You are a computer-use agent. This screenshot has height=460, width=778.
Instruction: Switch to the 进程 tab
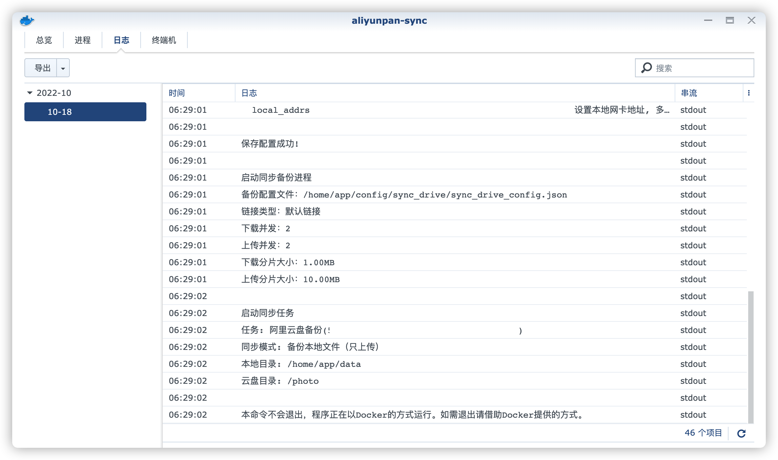(83, 40)
